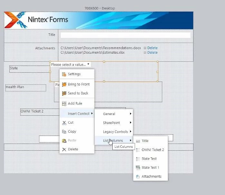Select the Copy menu entry
The image size is (225, 195).
pos(77,131)
